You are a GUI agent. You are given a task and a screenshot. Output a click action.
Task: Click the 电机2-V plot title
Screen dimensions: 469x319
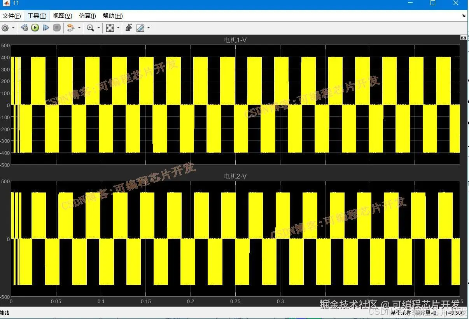(235, 176)
